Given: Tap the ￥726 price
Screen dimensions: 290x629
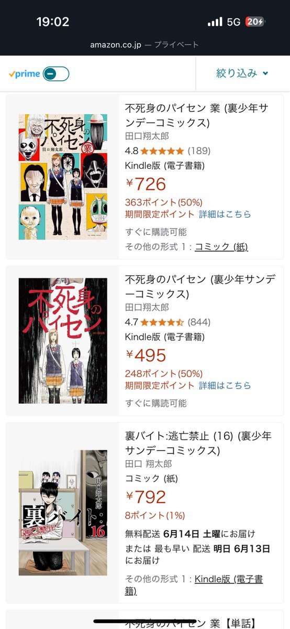Looking at the screenshot, I should (x=146, y=184).
